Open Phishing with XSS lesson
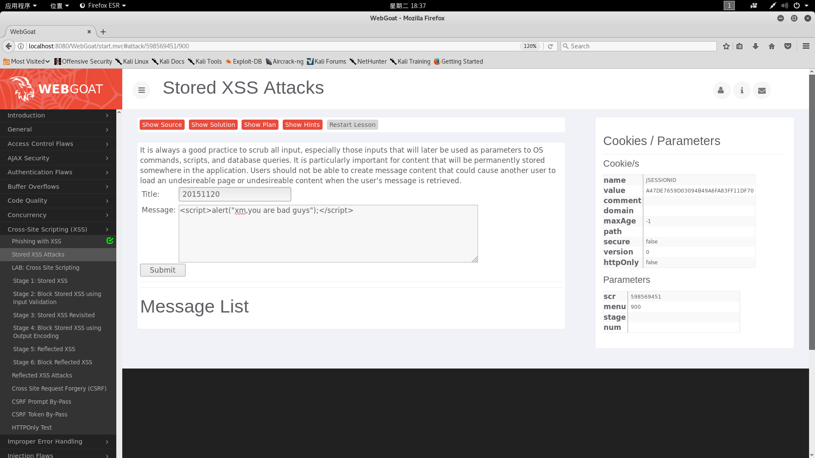 pyautogui.click(x=37, y=241)
